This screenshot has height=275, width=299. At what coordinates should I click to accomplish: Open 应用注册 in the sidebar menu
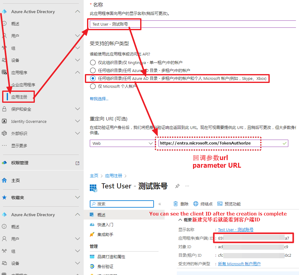[x=19, y=97]
